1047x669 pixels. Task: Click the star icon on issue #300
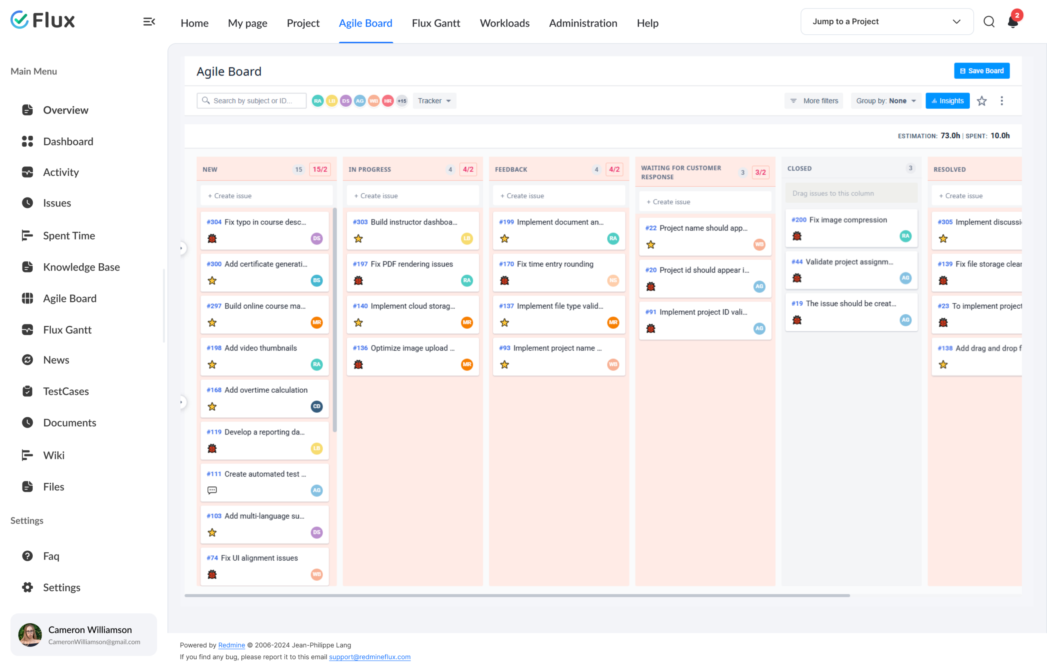(x=212, y=281)
